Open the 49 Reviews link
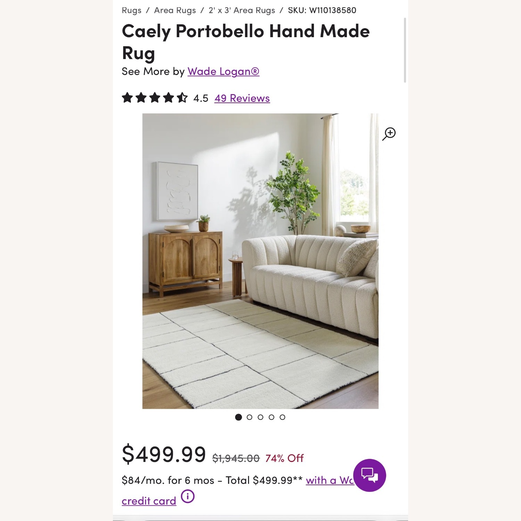The height and width of the screenshot is (521, 521). coord(242,98)
